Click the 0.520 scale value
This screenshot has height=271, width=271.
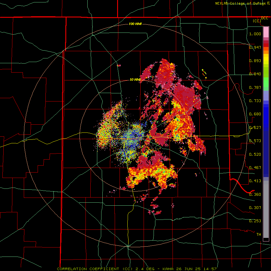[x=255, y=154]
